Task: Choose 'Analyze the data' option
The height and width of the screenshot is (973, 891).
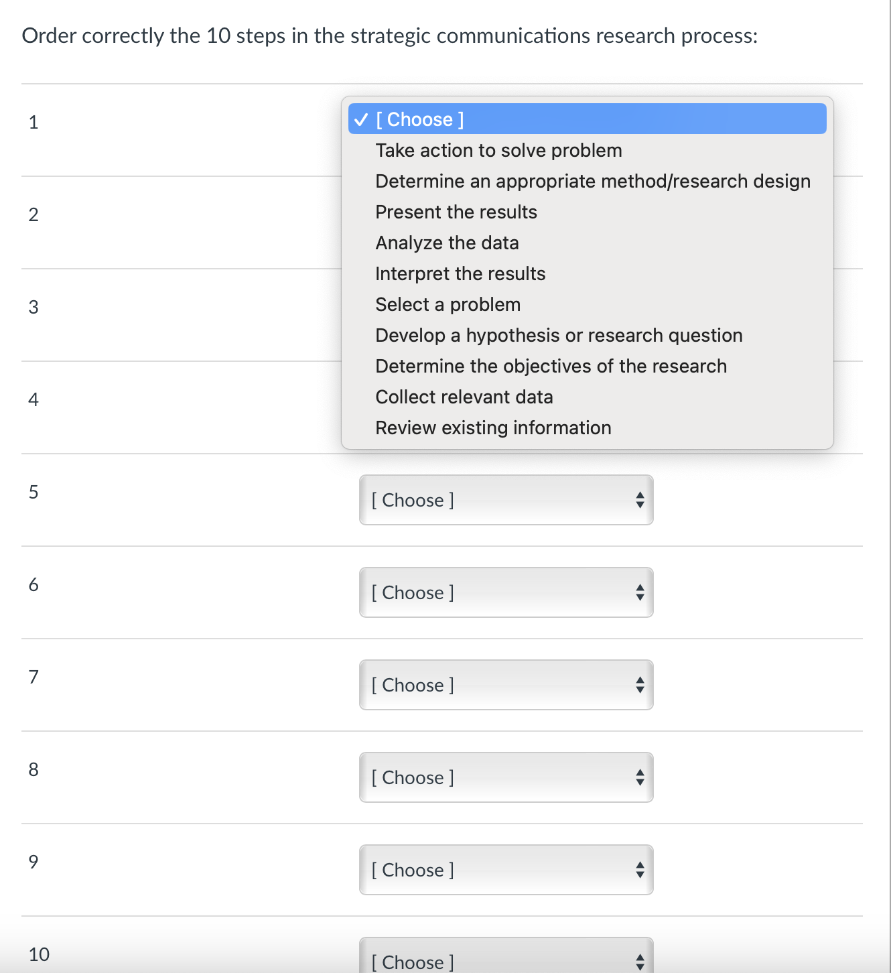Action: (447, 243)
